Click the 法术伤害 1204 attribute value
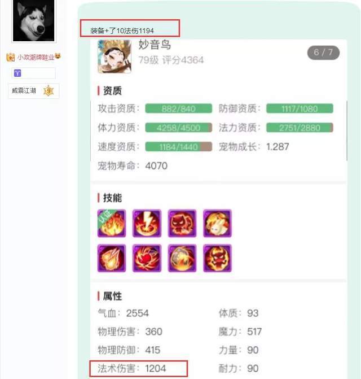 coord(156,368)
